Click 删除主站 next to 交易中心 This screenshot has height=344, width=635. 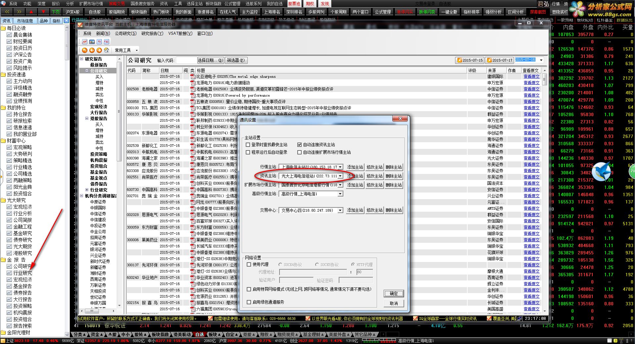tap(394, 210)
